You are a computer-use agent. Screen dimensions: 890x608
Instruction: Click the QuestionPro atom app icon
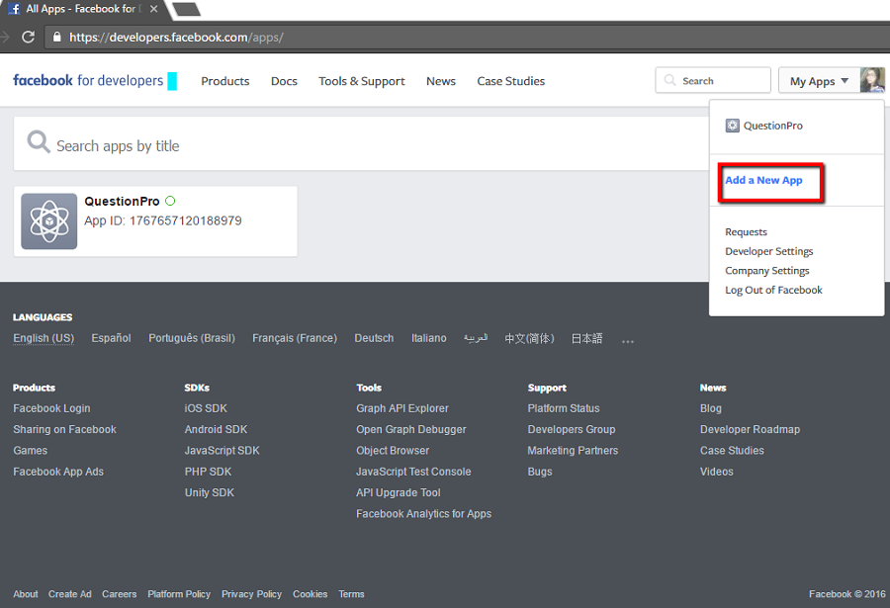coord(49,220)
